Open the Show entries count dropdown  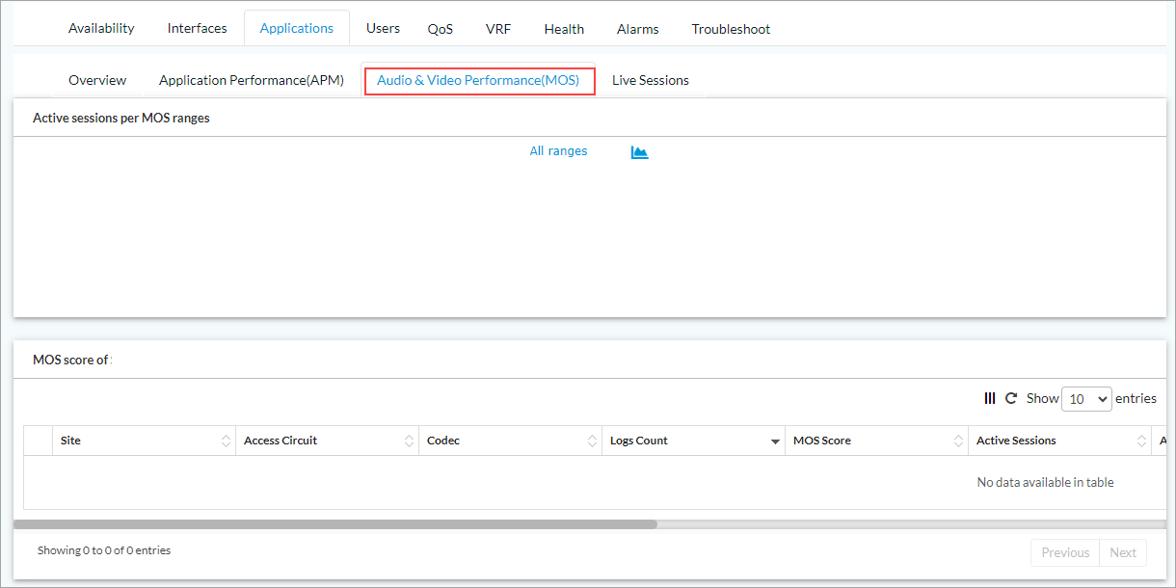click(x=1086, y=398)
